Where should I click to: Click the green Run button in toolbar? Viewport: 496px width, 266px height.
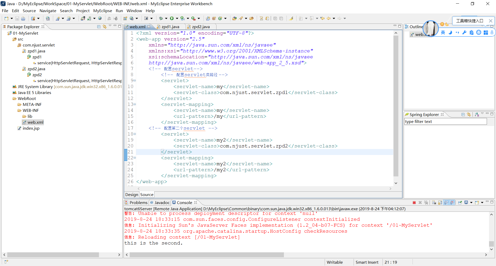pos(172,18)
